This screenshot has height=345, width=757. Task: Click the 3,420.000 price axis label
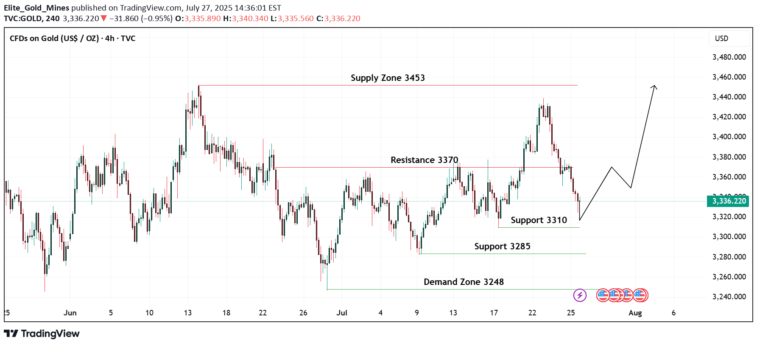pyautogui.click(x=729, y=117)
